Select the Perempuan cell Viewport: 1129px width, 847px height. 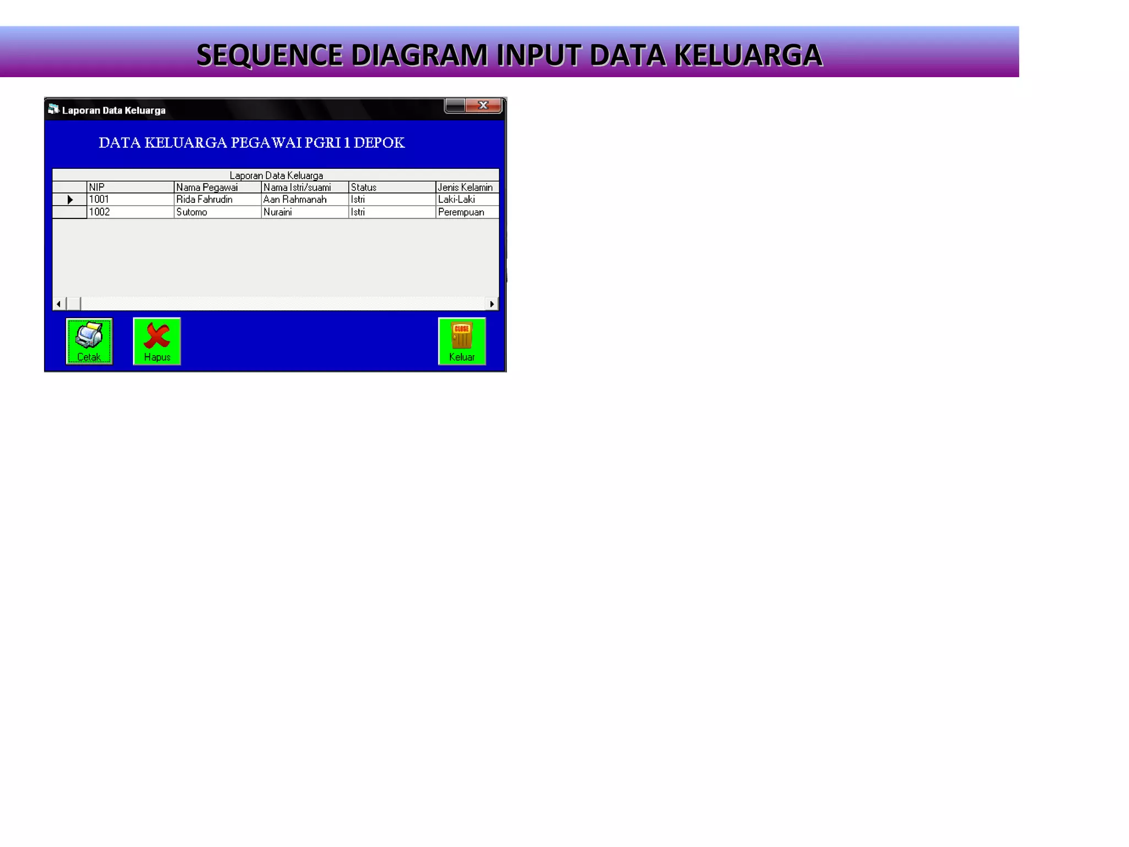pyautogui.click(x=467, y=212)
